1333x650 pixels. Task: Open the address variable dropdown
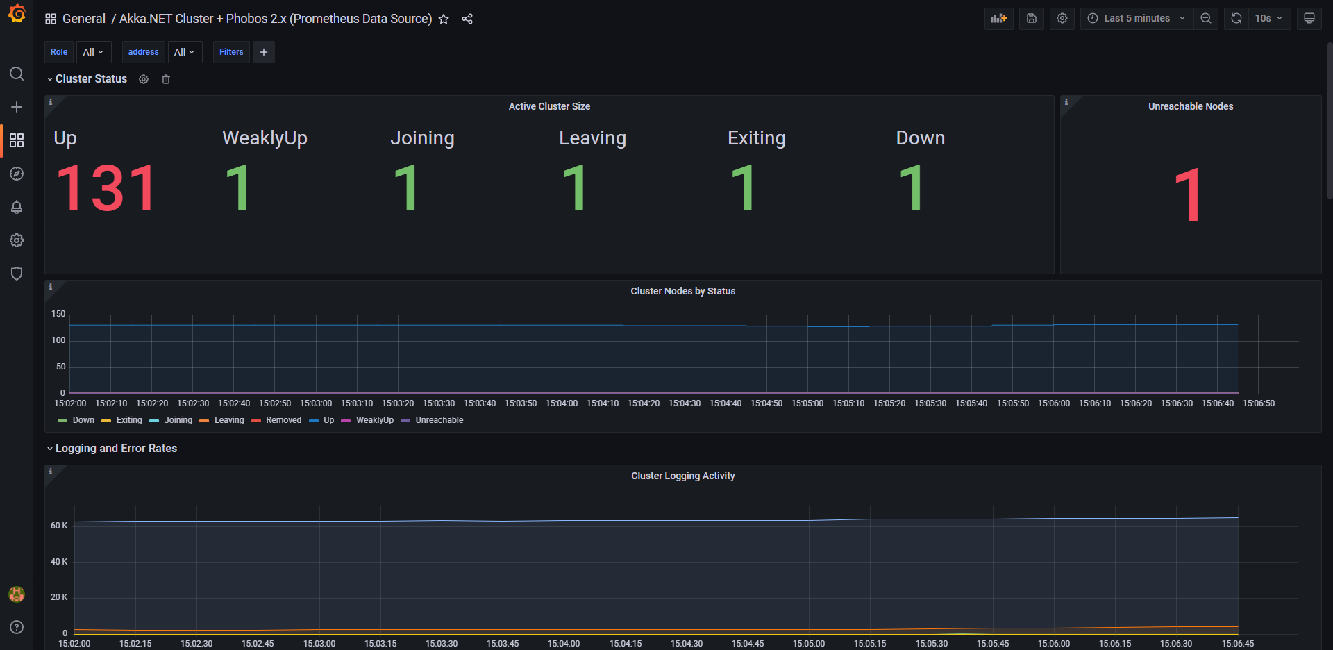tap(185, 52)
